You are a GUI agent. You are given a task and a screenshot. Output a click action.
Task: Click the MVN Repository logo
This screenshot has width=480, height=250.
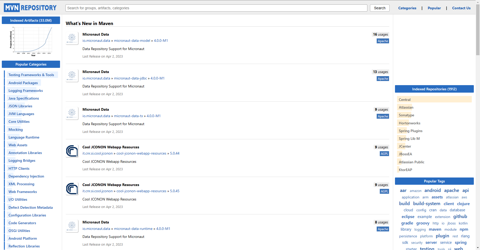click(x=30, y=8)
